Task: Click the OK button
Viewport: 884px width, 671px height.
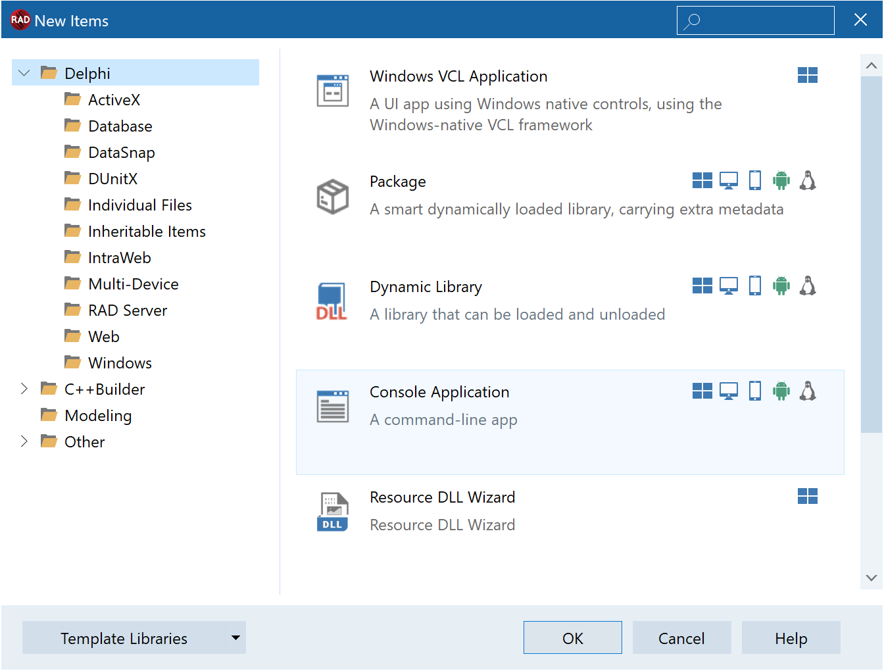Action: 573,637
